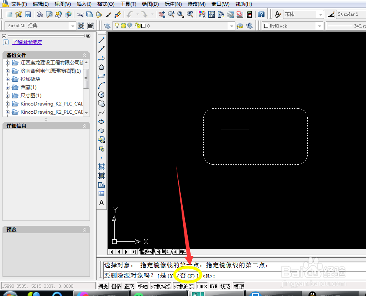
Task: Click the Cut scissors icon
Action: click(x=80, y=14)
